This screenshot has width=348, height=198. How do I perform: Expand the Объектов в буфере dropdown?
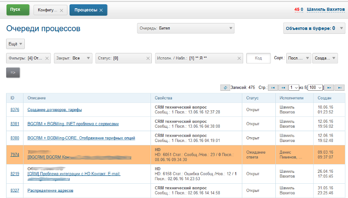(x=314, y=28)
